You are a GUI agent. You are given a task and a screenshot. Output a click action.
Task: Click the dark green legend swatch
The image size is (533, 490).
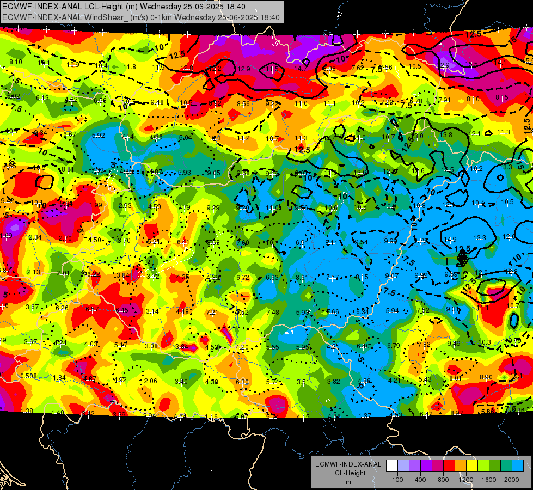click(495, 465)
